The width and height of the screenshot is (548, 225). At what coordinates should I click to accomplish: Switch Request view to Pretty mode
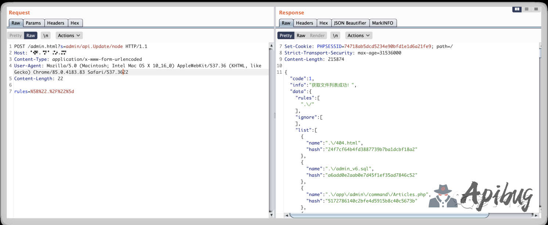(x=15, y=36)
